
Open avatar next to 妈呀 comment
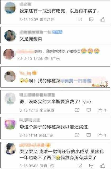point(9,54)
